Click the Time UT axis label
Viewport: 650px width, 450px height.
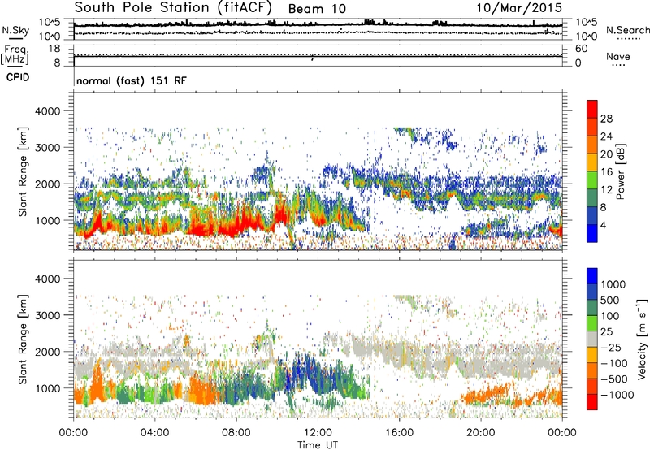[318, 444]
